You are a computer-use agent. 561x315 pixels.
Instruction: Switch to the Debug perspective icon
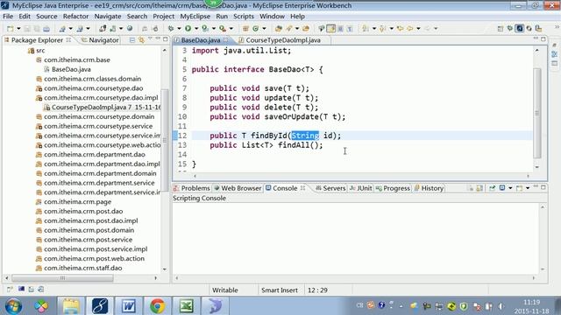tap(510, 29)
